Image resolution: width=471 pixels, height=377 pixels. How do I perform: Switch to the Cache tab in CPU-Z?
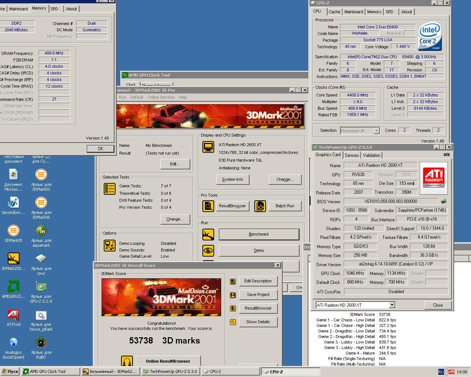click(x=334, y=12)
